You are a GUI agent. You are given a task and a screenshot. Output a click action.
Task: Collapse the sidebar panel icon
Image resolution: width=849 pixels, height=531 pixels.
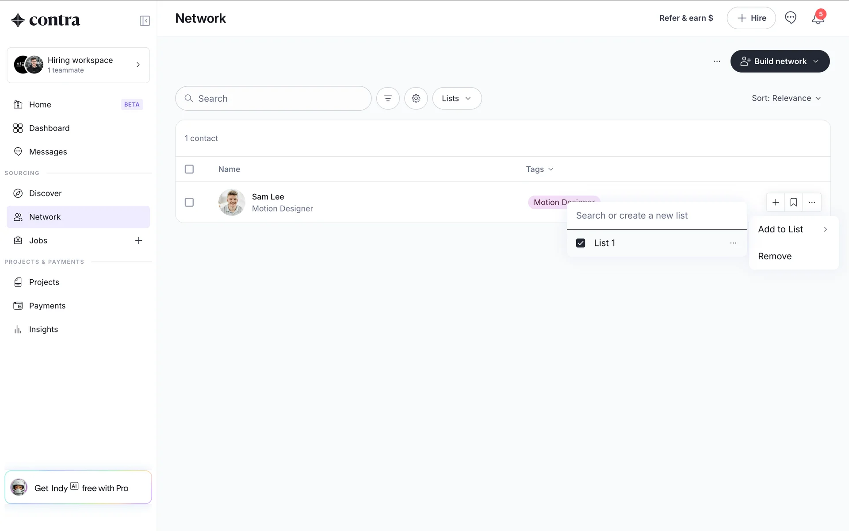[x=145, y=21]
